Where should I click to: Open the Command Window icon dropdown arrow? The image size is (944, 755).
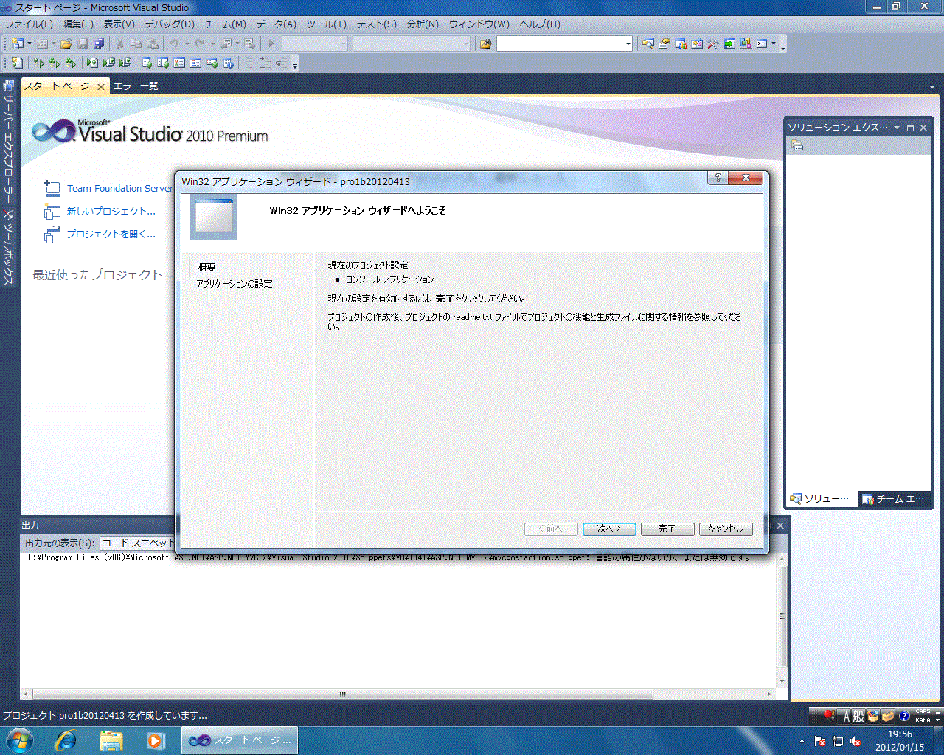point(774,44)
